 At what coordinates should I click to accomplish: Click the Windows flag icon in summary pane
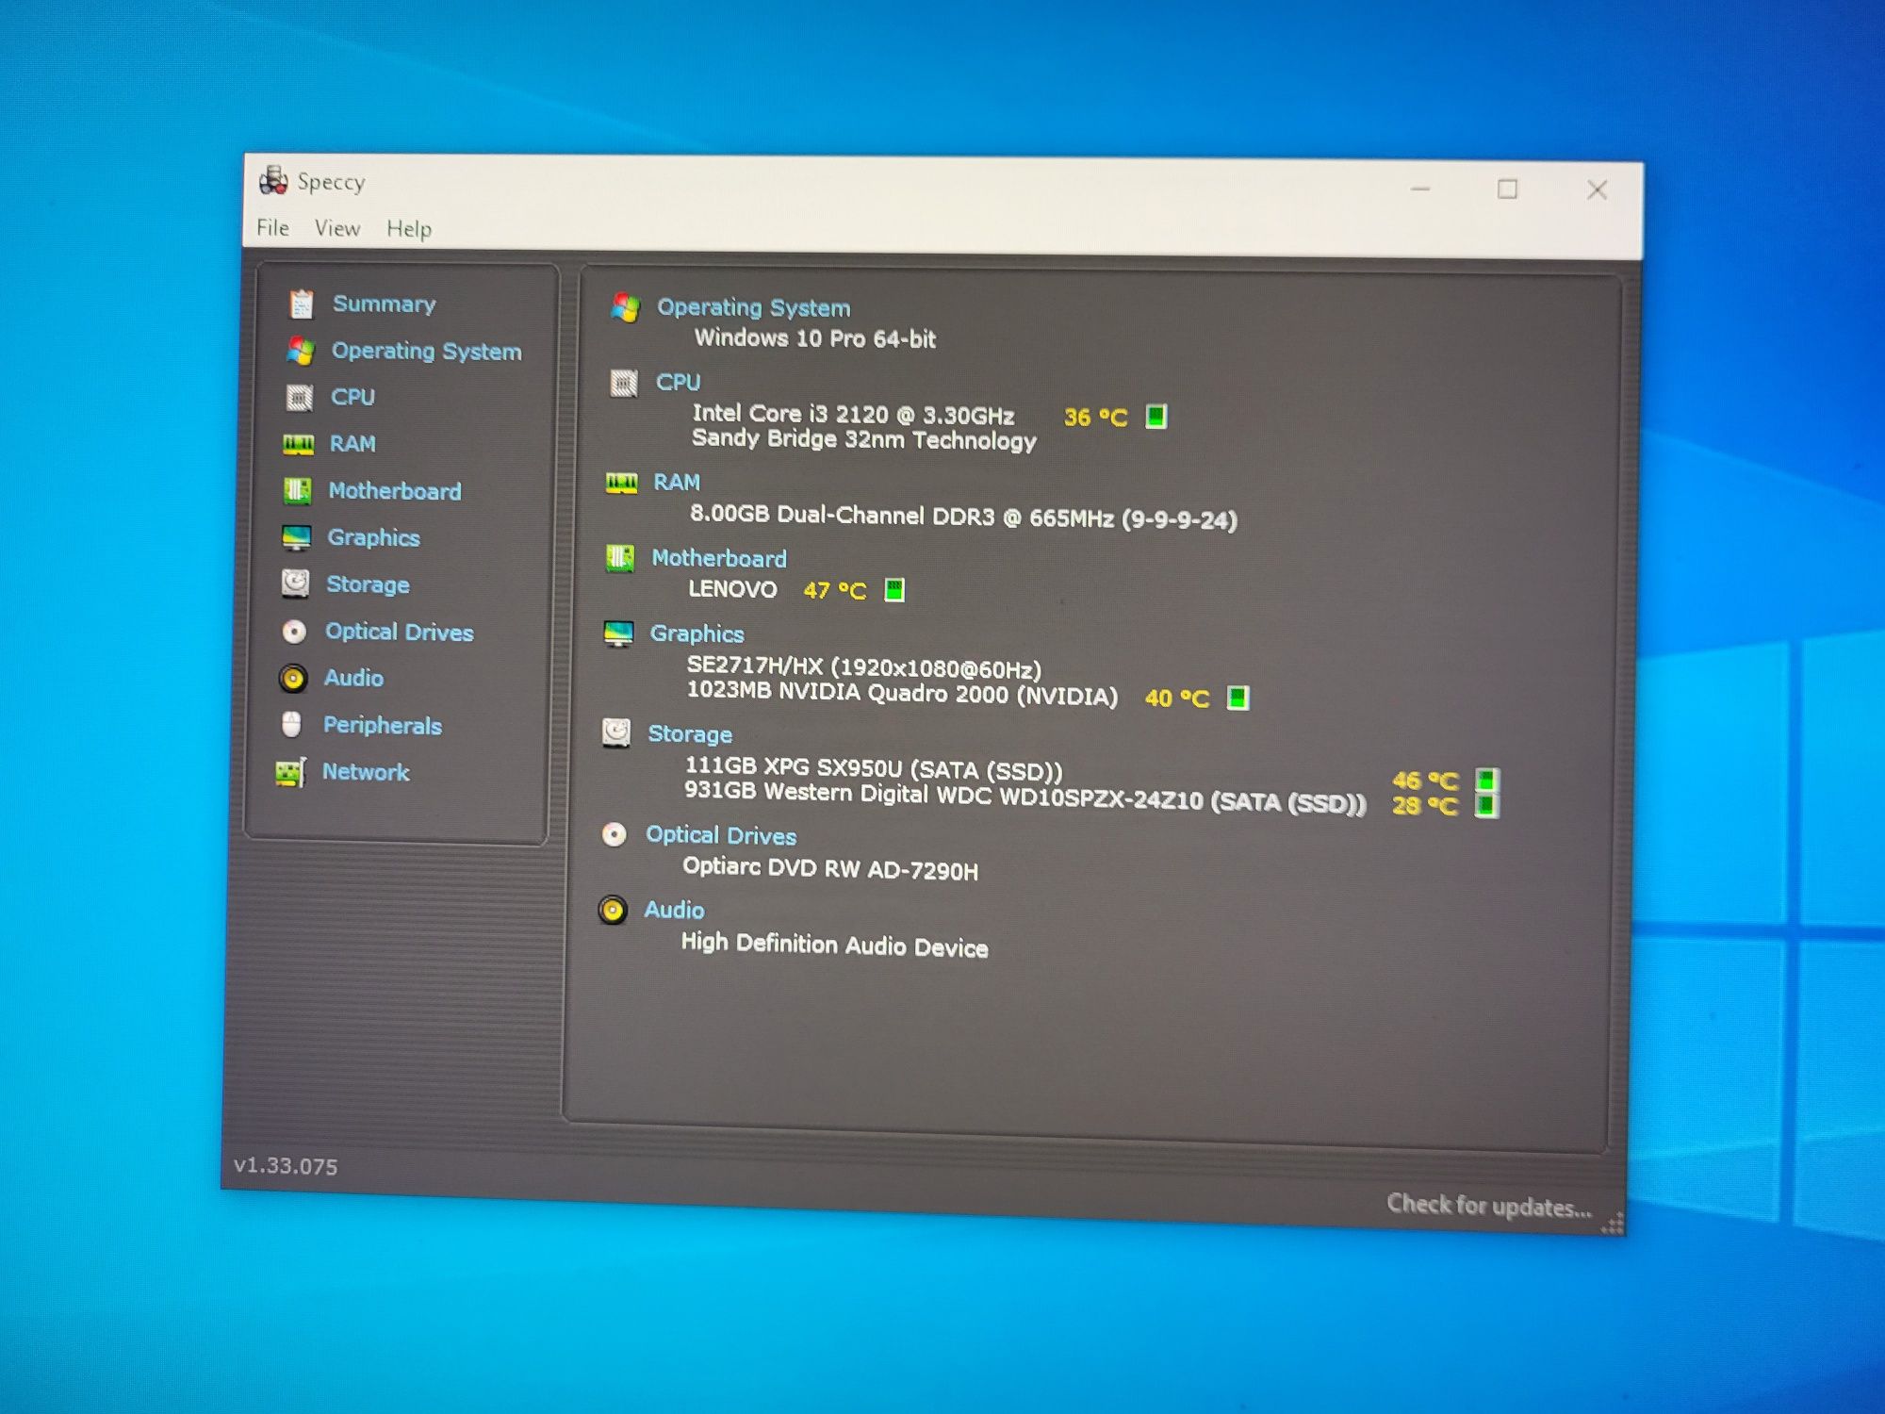click(625, 306)
